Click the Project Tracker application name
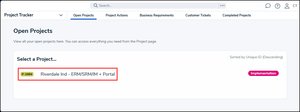The width and height of the screenshot is (300, 112). (x=19, y=15)
